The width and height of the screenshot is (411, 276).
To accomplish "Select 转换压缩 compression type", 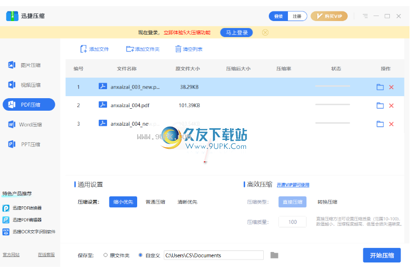I will [327, 202].
